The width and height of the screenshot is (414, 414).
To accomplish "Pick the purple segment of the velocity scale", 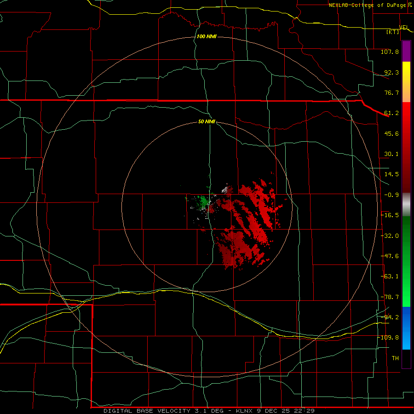I will [406, 52].
